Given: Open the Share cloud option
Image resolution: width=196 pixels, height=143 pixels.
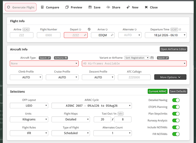Looking at the screenshot, I should (x=113, y=7).
